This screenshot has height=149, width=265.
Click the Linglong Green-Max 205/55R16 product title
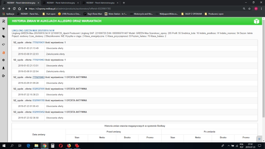point(33,30)
